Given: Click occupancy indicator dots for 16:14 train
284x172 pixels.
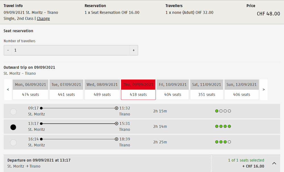Looking at the screenshot, I should tap(223, 142).
